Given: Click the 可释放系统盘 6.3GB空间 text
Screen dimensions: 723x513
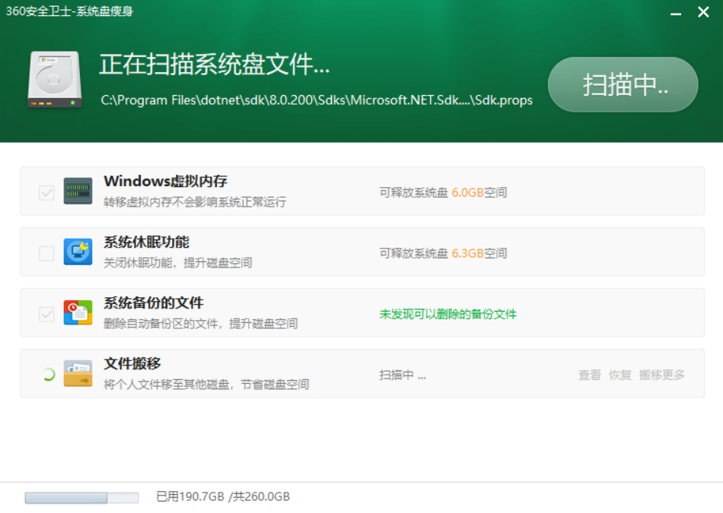Looking at the screenshot, I should 443,253.
